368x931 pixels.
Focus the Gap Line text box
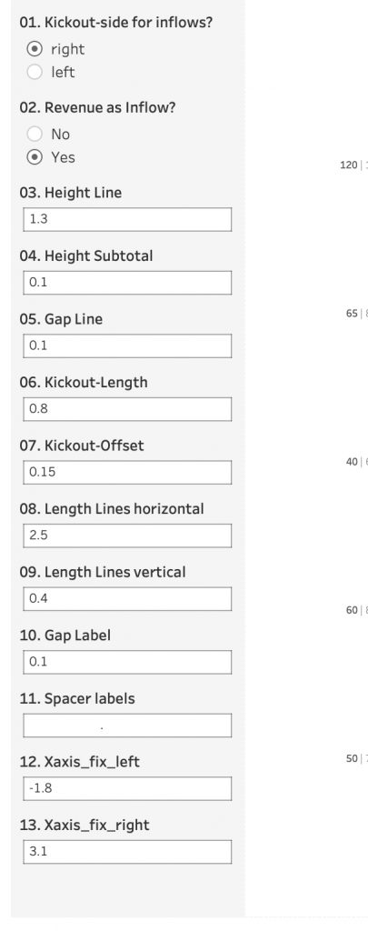pyautogui.click(x=127, y=345)
